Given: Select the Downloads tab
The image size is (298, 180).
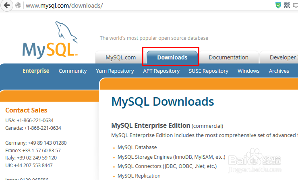Looking at the screenshot, I should point(172,57).
